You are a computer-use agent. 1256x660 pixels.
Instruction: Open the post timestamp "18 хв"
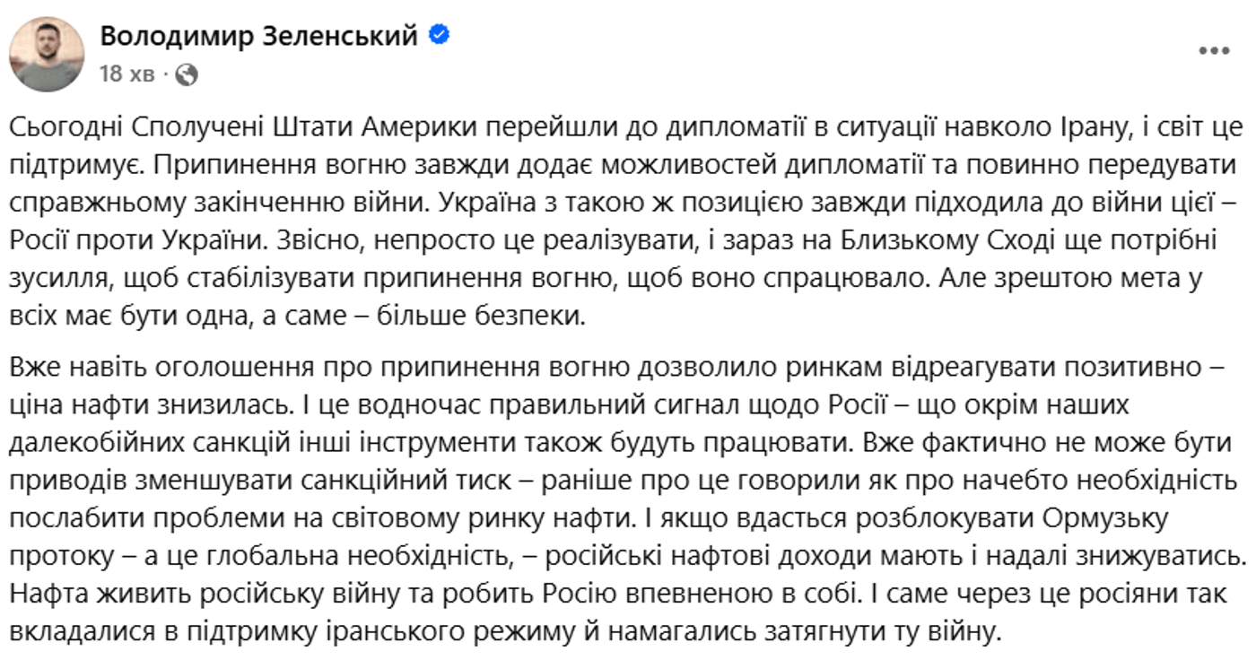click(126, 74)
